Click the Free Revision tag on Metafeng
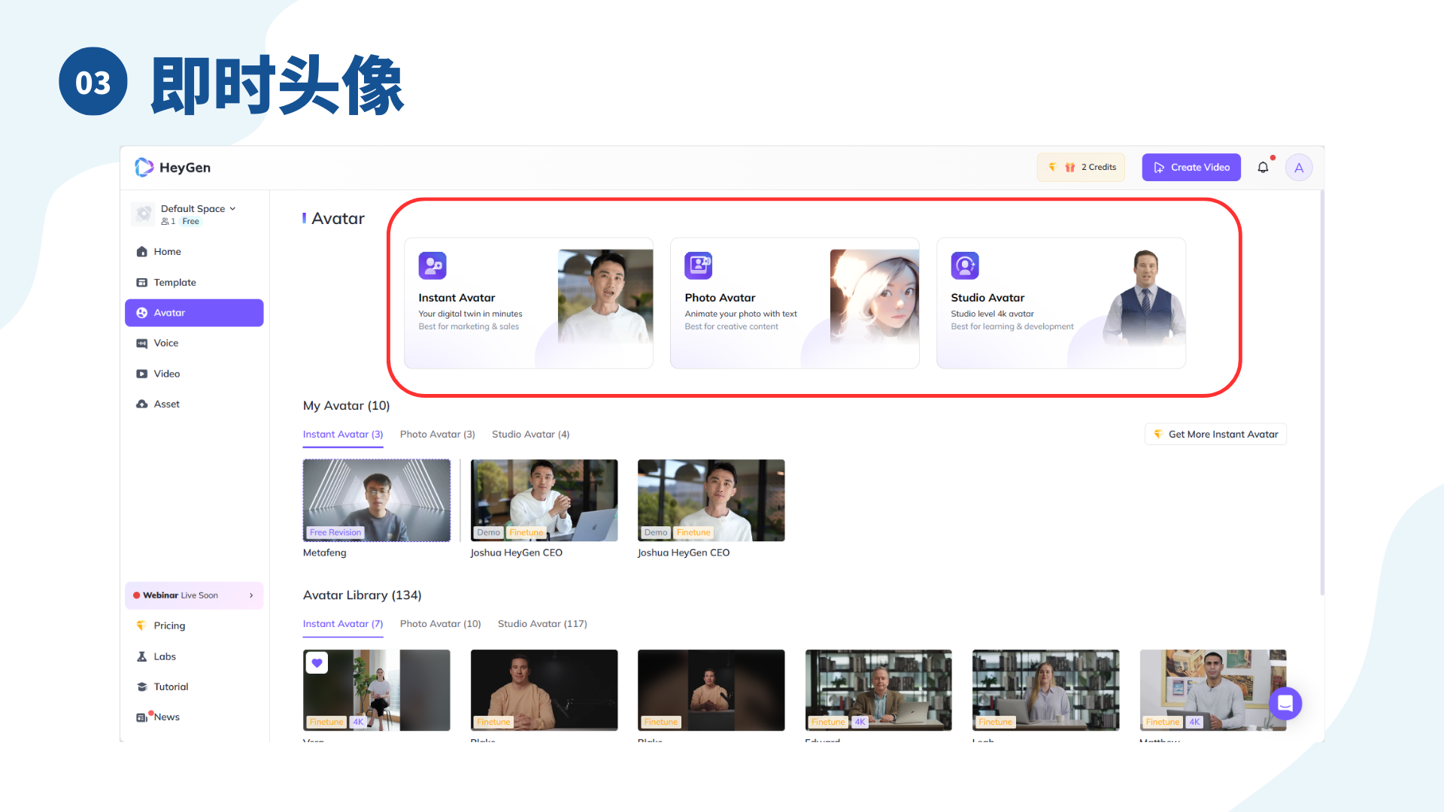 pyautogui.click(x=335, y=532)
